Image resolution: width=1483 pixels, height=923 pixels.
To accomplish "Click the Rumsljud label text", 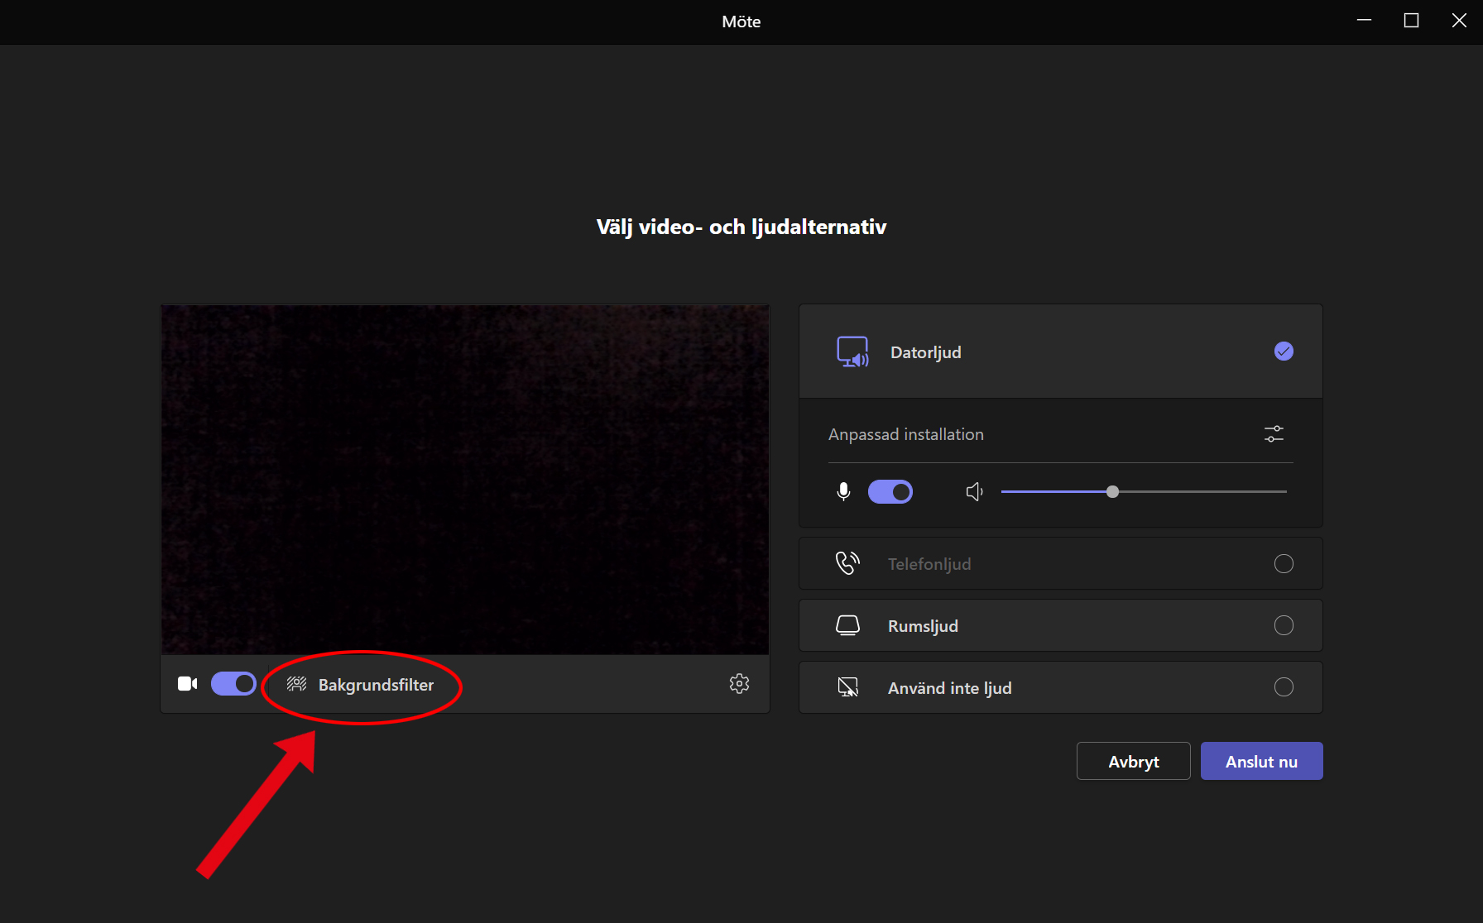I will [923, 626].
